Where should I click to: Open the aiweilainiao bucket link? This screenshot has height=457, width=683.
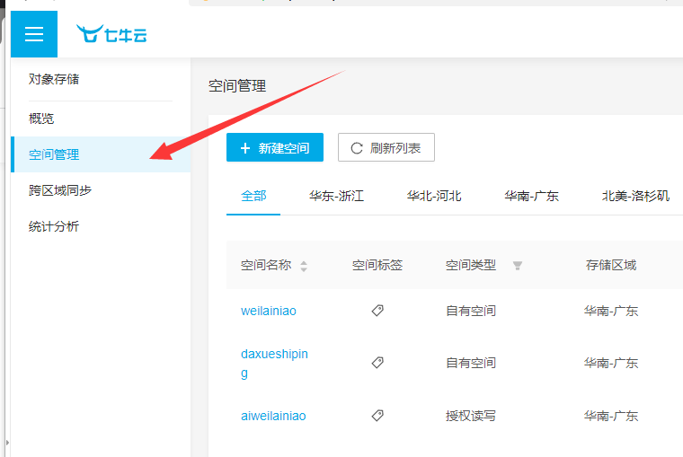[273, 416]
